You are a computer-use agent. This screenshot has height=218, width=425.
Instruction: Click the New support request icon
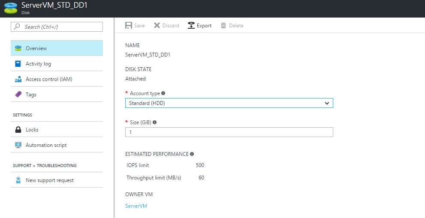[x=18, y=180]
